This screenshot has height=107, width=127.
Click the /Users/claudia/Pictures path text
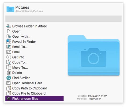click(x=29, y=11)
